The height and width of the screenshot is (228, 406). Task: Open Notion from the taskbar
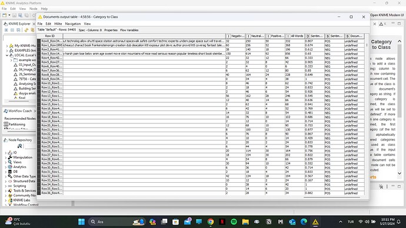point(269,222)
